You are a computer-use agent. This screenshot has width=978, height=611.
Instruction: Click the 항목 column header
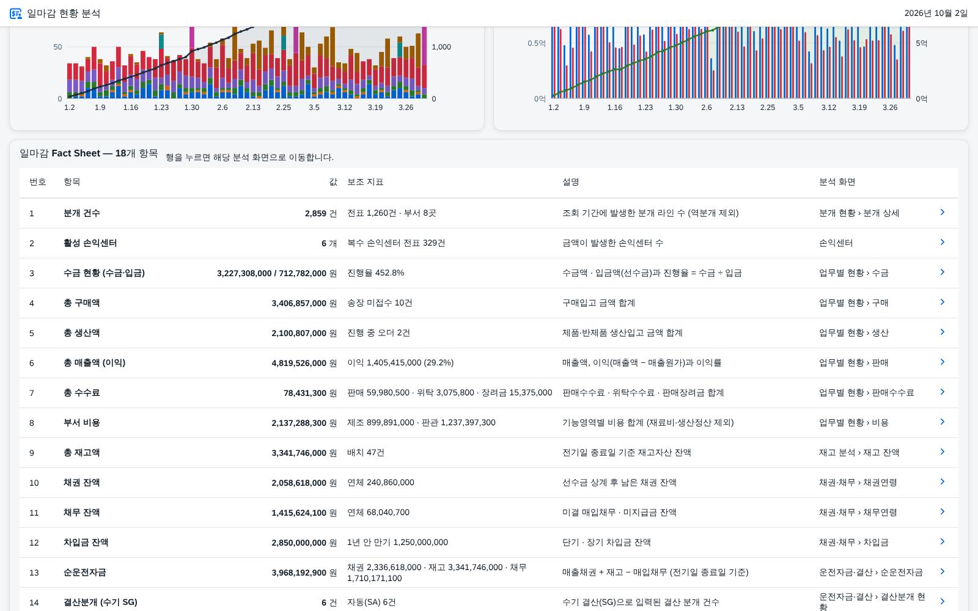point(72,182)
